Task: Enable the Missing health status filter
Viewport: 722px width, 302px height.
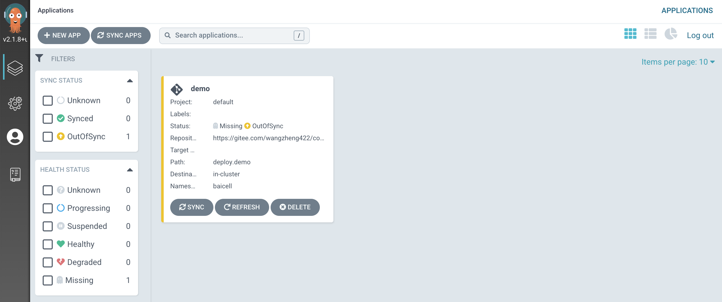Action: pos(48,280)
